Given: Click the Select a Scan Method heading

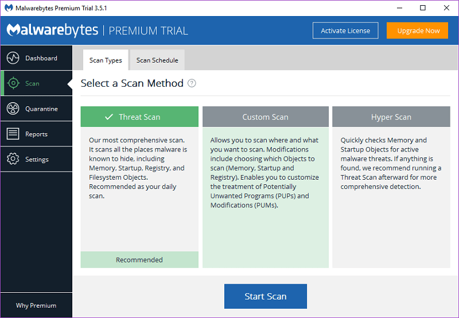Looking at the screenshot, I should (x=132, y=83).
